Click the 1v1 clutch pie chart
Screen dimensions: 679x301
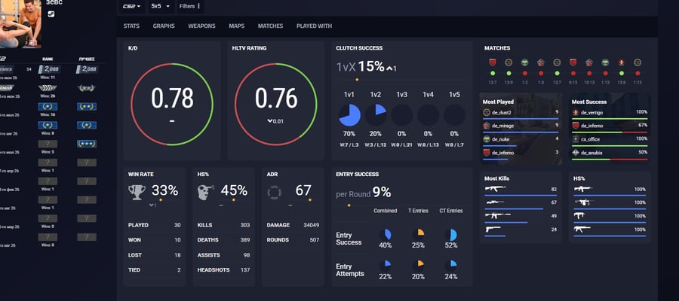(349, 115)
